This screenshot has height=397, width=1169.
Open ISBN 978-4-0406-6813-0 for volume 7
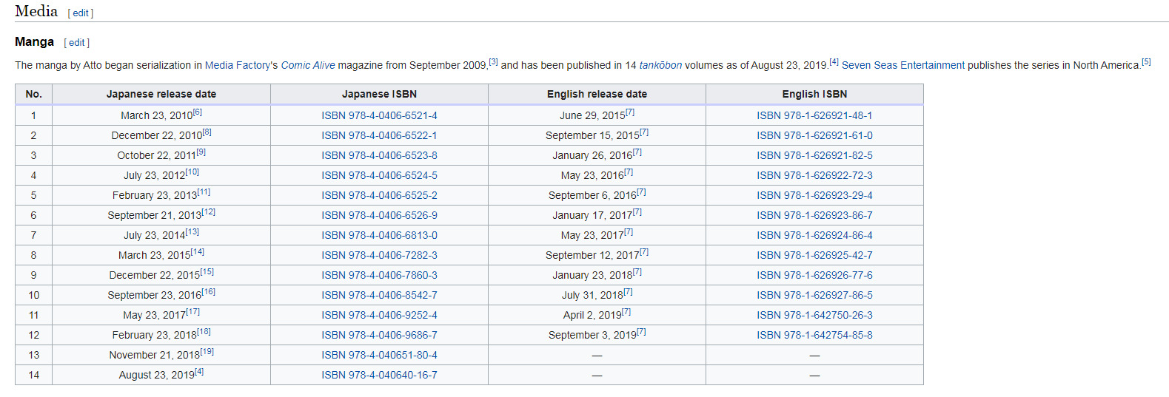379,236
